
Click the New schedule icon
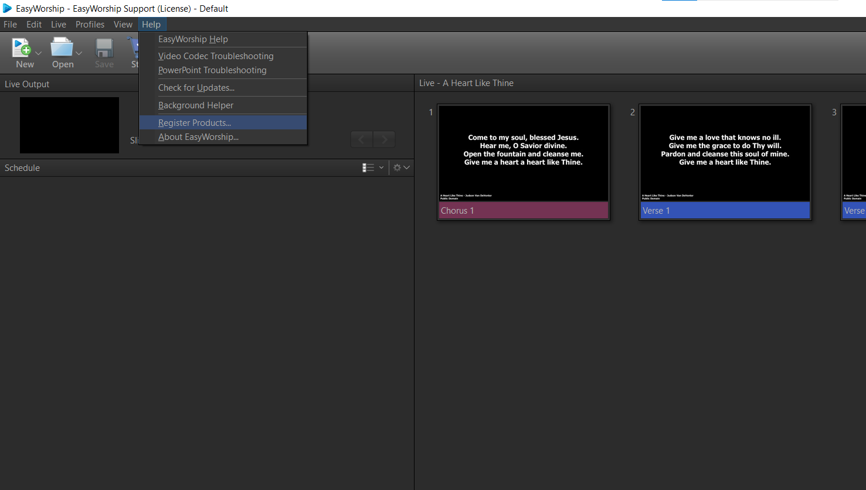pos(22,48)
